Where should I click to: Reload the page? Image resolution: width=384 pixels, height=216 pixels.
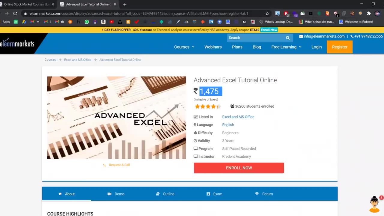[15, 13]
